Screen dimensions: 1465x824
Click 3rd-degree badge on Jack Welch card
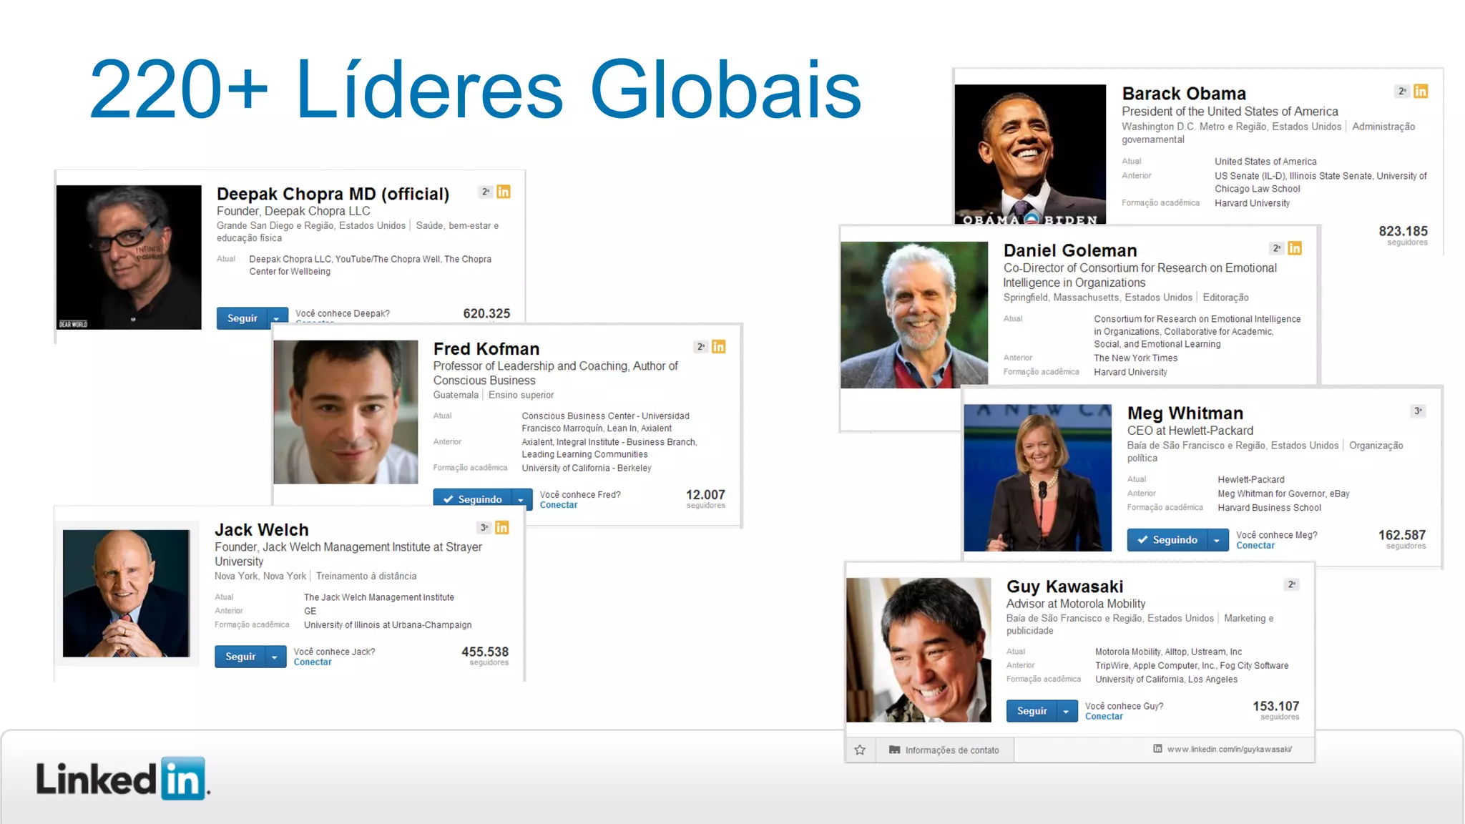(x=484, y=528)
